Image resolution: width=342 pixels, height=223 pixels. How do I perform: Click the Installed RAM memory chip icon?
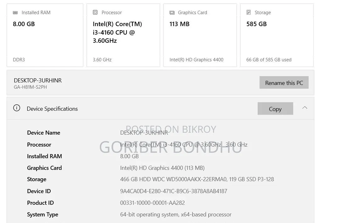pyautogui.click(x=15, y=13)
